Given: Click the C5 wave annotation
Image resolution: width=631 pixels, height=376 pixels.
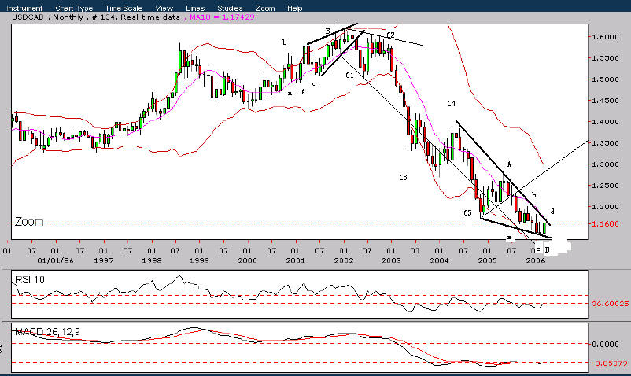Looking at the screenshot, I should [467, 213].
